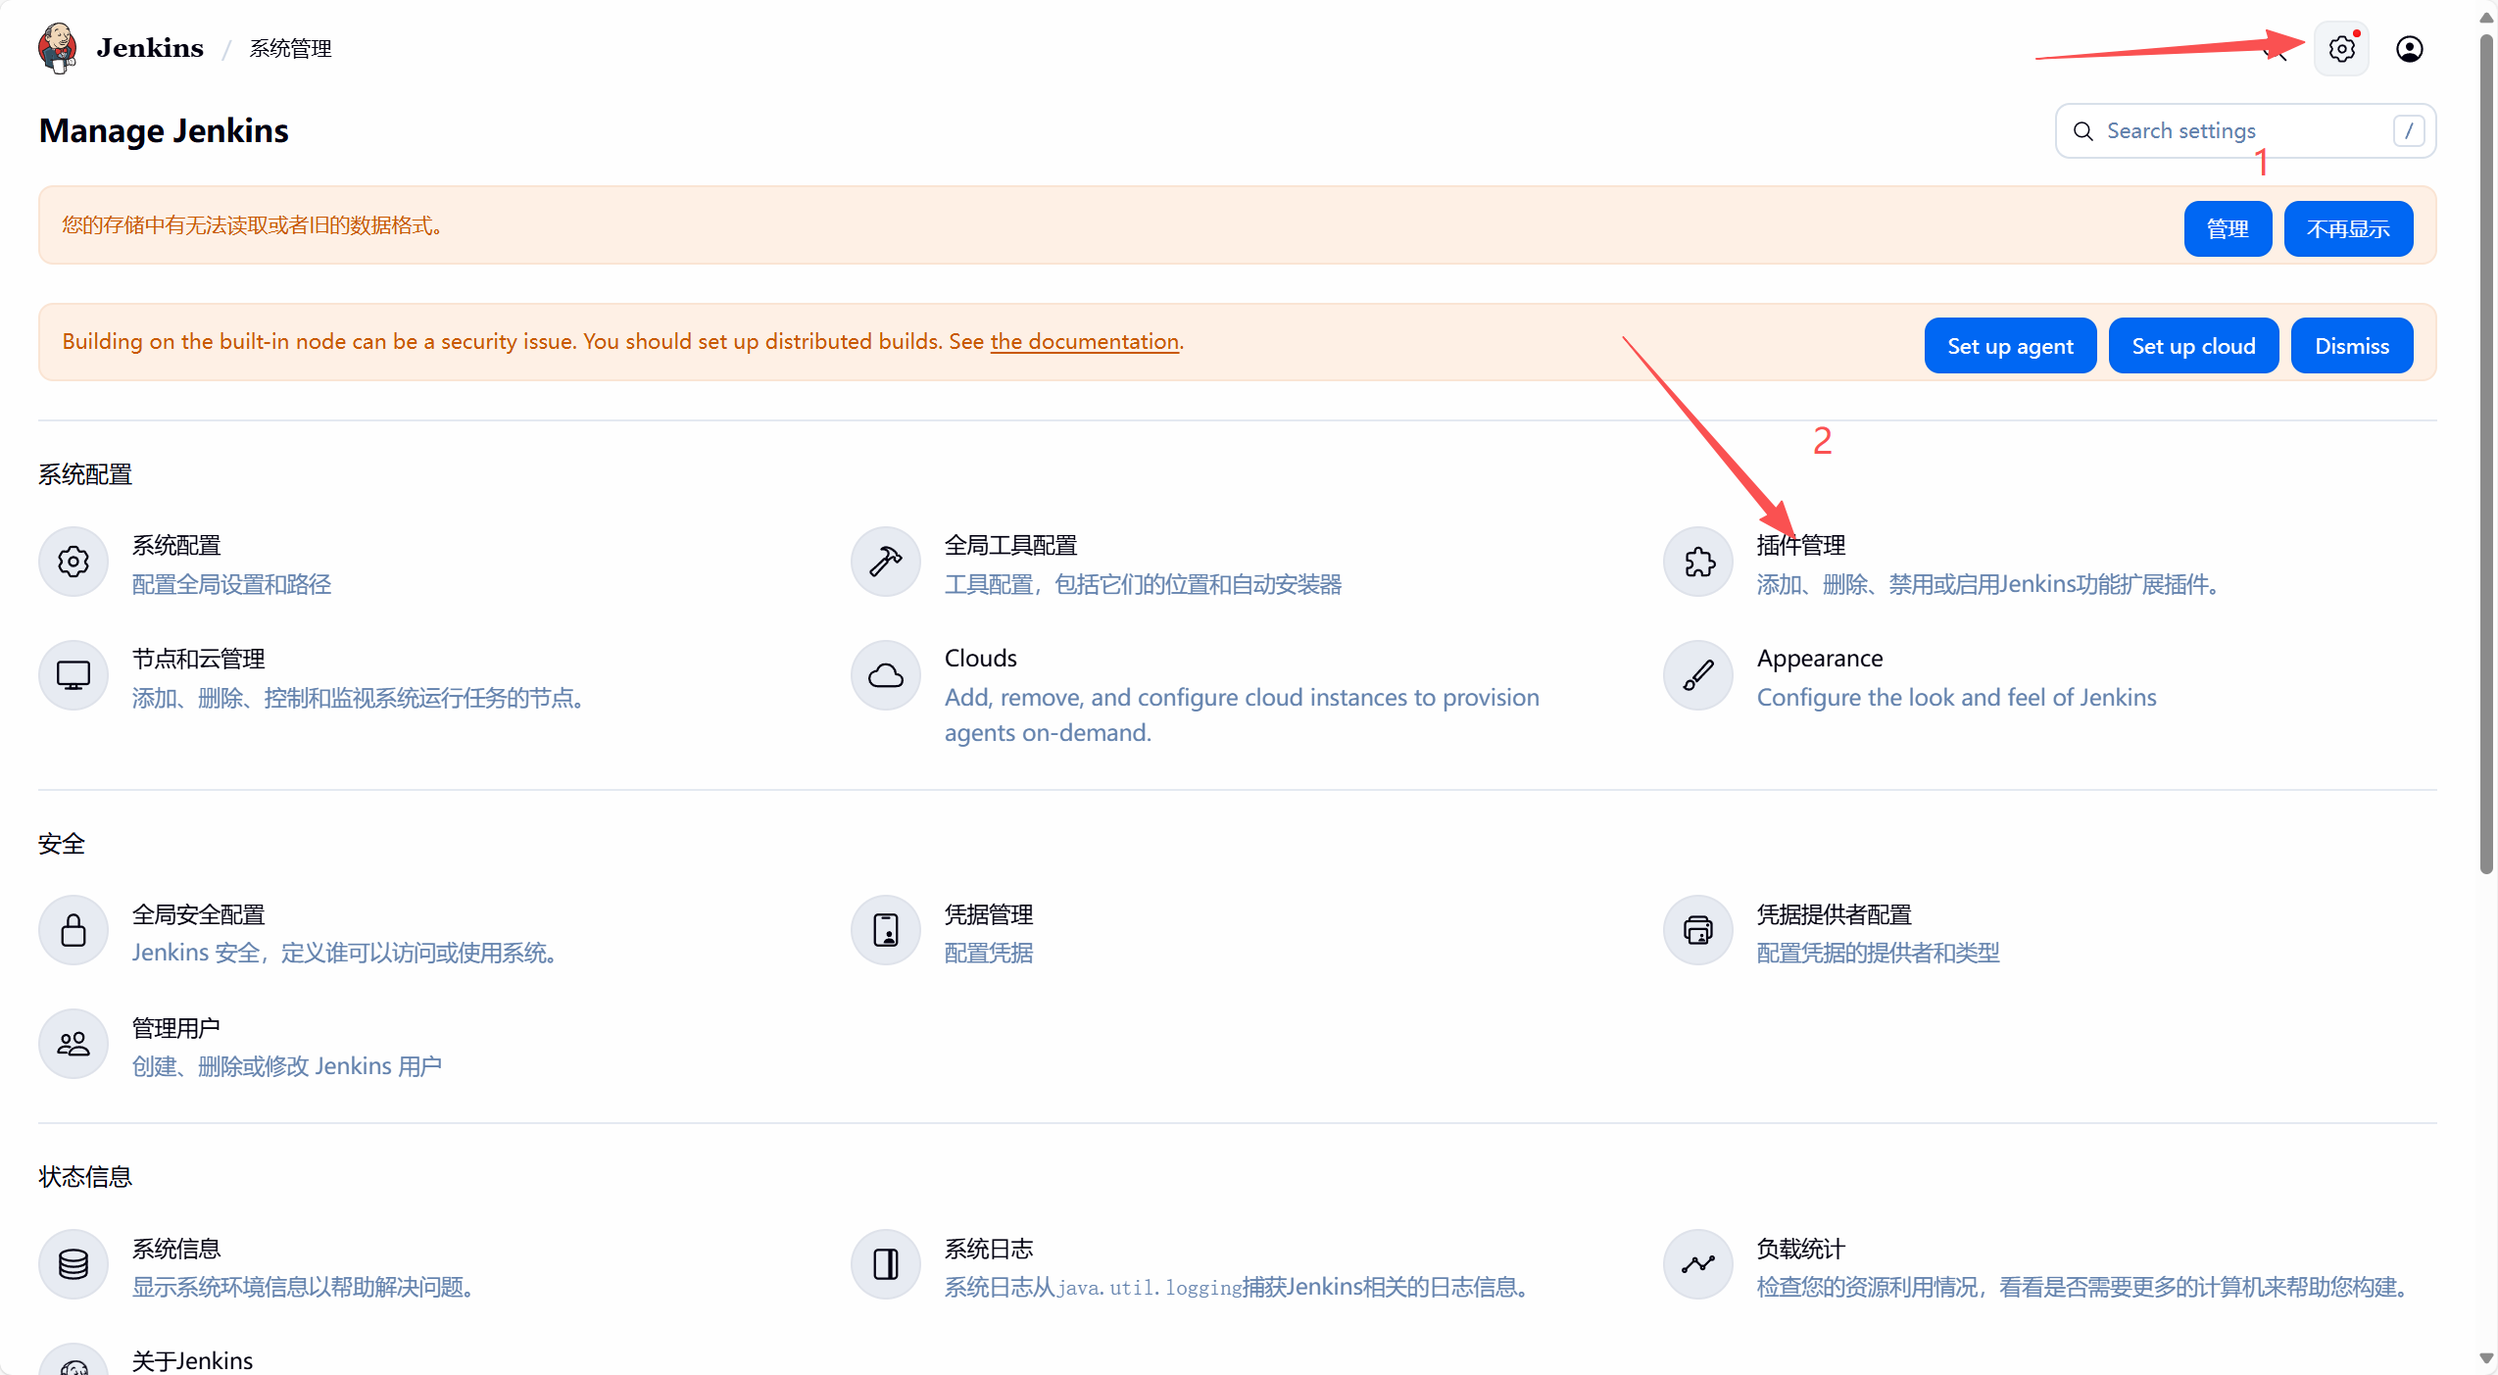
Task: Click the settings gear icon in header
Action: tap(2340, 49)
